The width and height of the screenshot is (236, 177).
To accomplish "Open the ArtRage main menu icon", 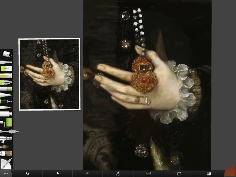I will pyautogui.click(x=118, y=174).
